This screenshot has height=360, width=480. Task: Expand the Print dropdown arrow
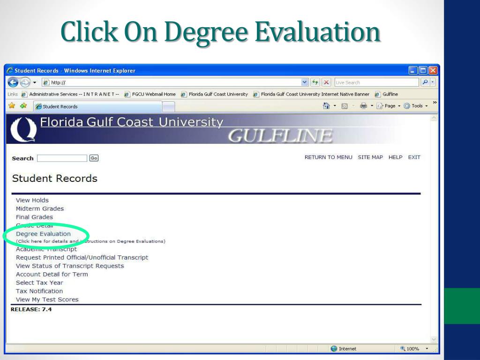372,106
